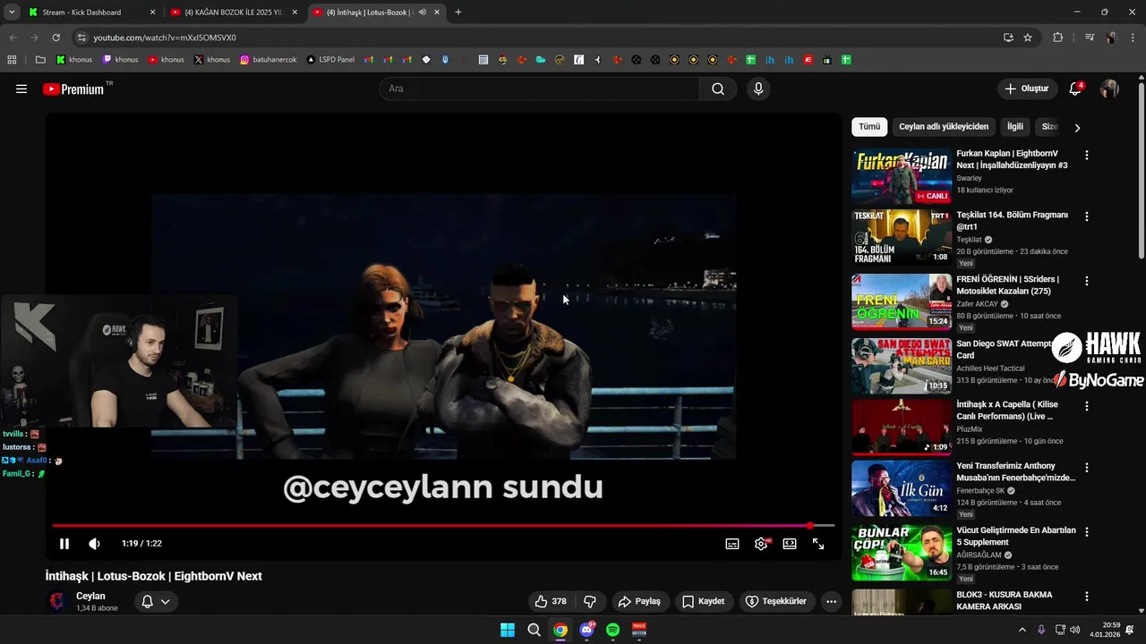Open options for Teşkilat 164. Bölüm video
The image size is (1146, 644).
[1087, 217]
